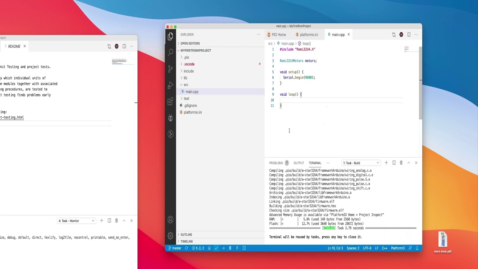Click the PlatformIO Serial Monitor plug icon
478x269 pixels.
pos(237,248)
